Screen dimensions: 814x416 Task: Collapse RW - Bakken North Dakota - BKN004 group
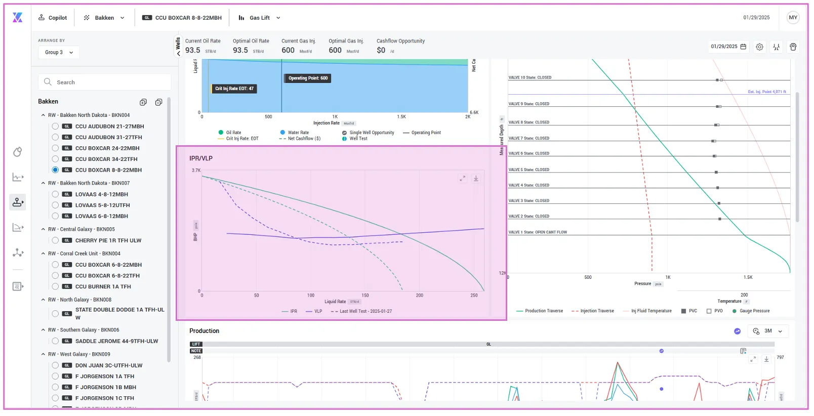(x=43, y=115)
